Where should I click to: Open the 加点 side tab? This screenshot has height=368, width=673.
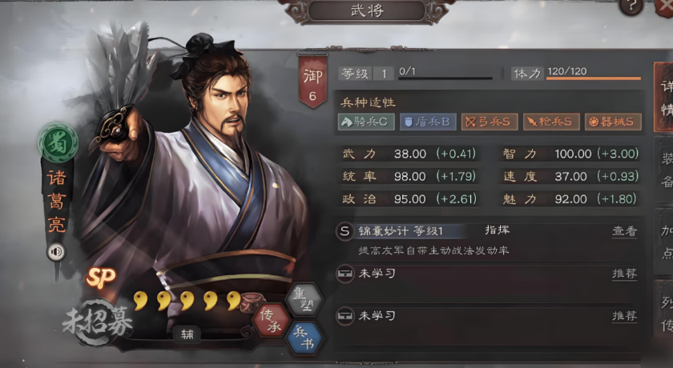tap(665, 242)
